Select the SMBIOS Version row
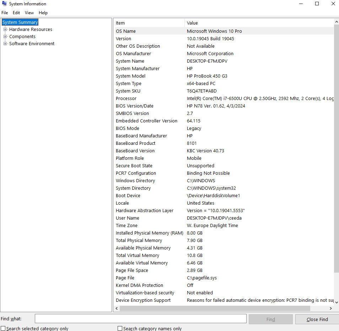The image size is (339, 331). (224, 113)
